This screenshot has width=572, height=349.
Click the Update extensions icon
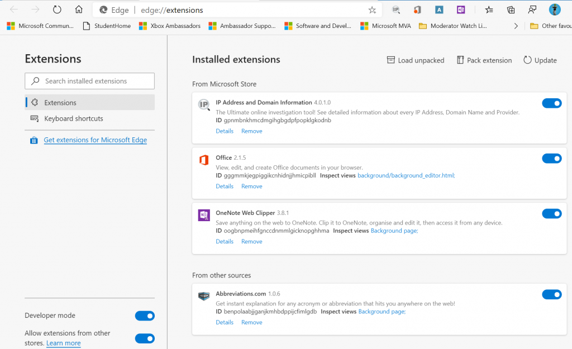[538, 60]
